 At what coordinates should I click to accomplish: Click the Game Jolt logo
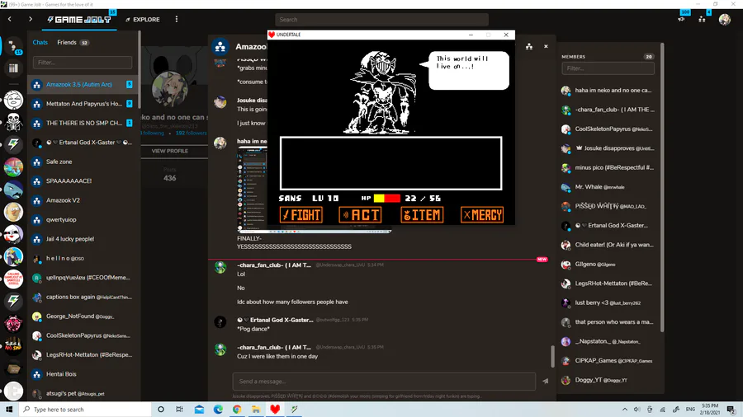click(x=79, y=20)
